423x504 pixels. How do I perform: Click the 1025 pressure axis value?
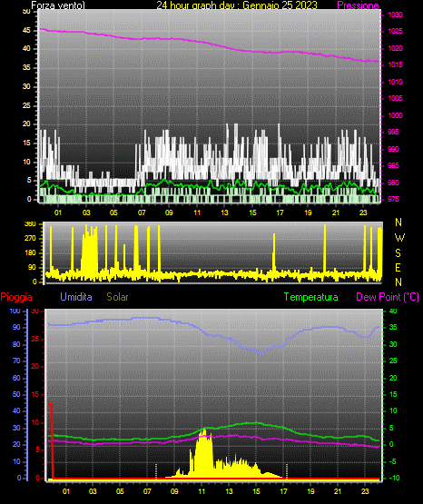(395, 31)
